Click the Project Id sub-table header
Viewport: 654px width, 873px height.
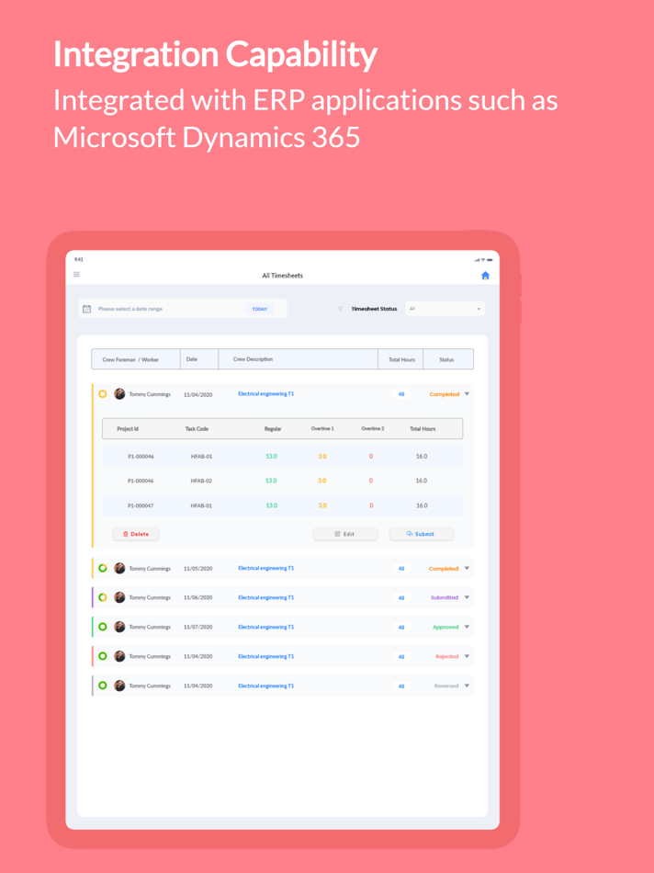[x=128, y=429]
